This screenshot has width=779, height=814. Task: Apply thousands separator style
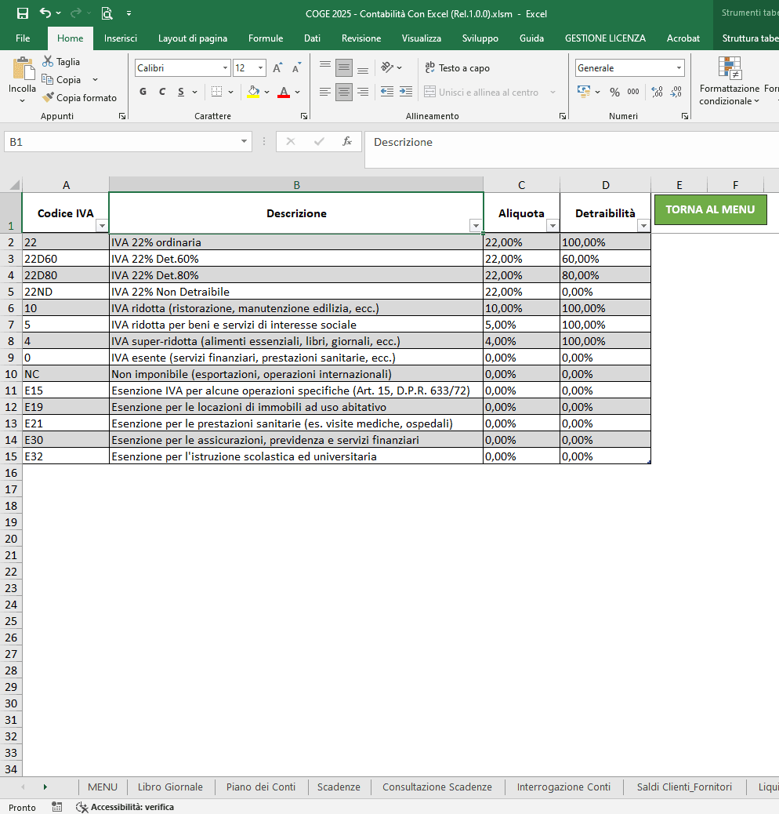tap(633, 92)
